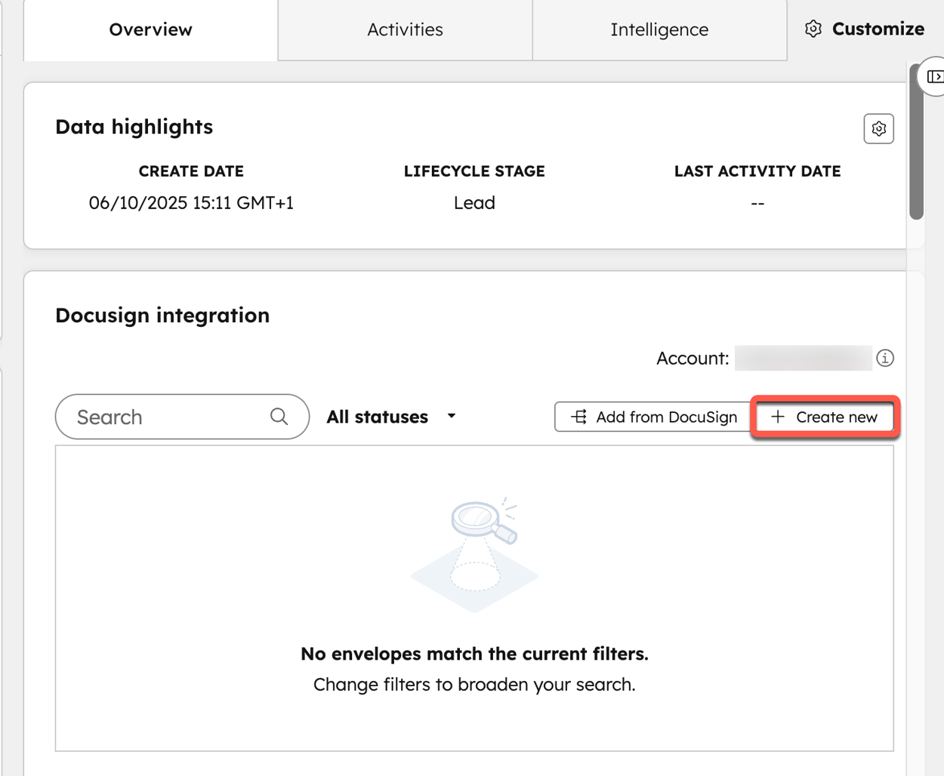
Task: Collapse the record panel via top-right icon
Action: pos(936,76)
